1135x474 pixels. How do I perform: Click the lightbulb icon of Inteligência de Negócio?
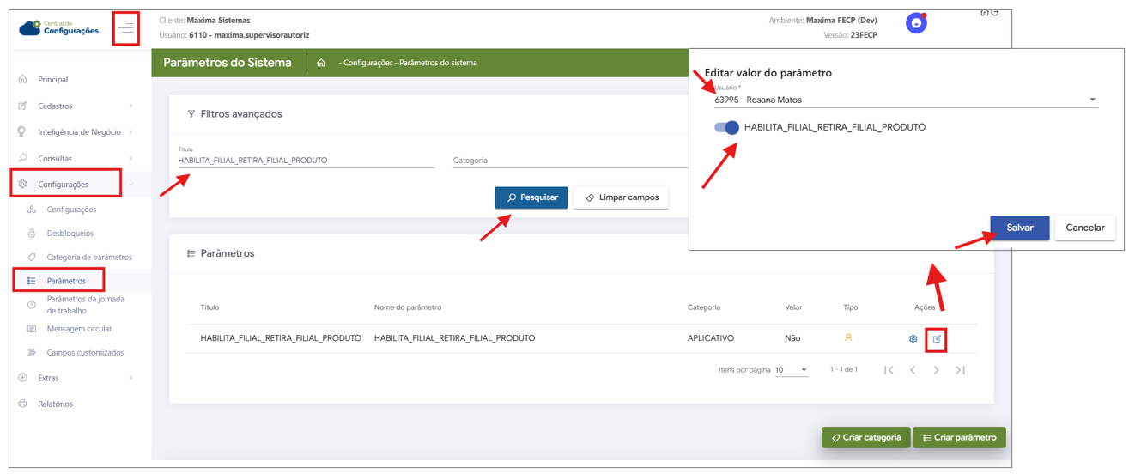point(22,132)
